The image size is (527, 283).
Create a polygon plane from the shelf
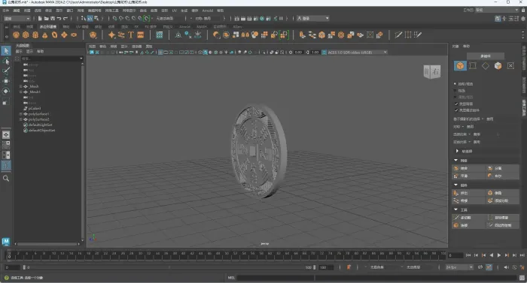64,35
